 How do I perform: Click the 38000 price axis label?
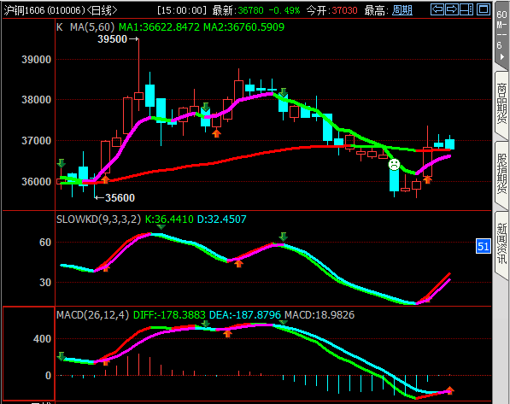tap(36, 100)
